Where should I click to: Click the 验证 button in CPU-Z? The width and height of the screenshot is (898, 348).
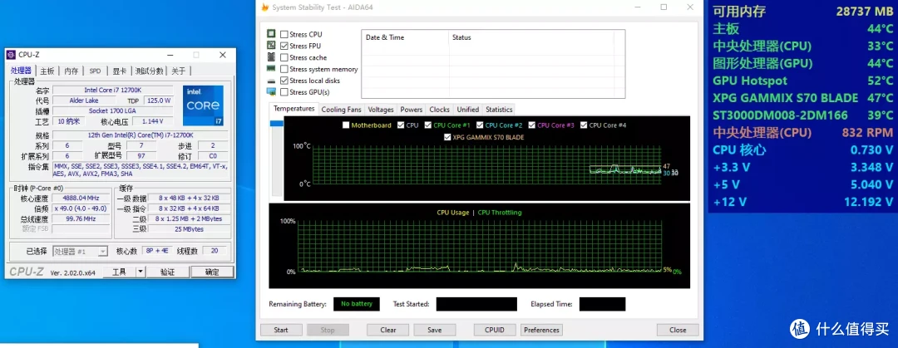[167, 272]
